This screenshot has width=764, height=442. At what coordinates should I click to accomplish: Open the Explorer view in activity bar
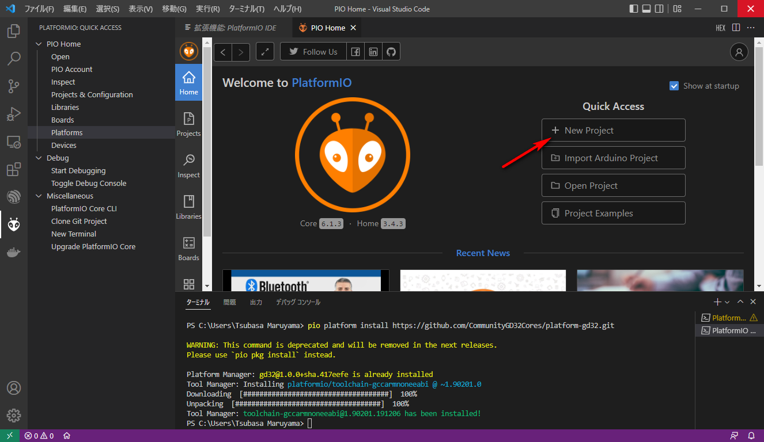click(x=14, y=31)
